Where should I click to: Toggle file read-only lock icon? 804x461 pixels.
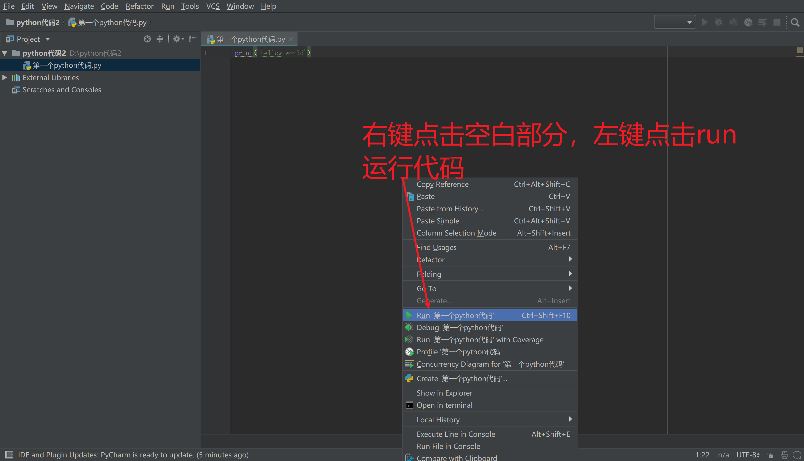[770, 455]
